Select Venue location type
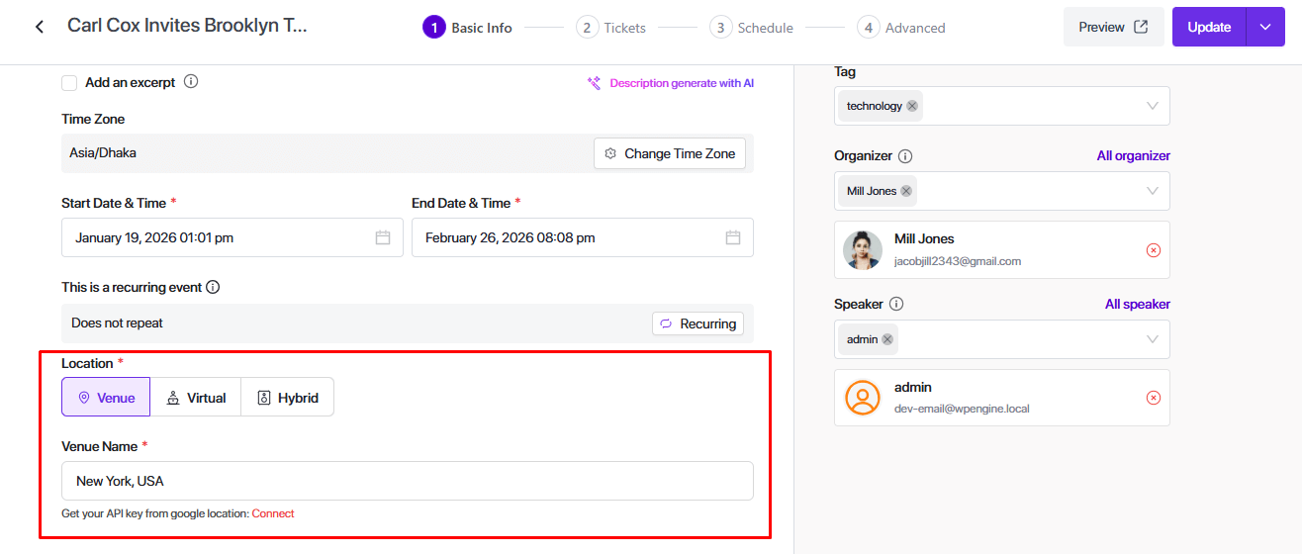This screenshot has height=554, width=1302. [x=106, y=398]
